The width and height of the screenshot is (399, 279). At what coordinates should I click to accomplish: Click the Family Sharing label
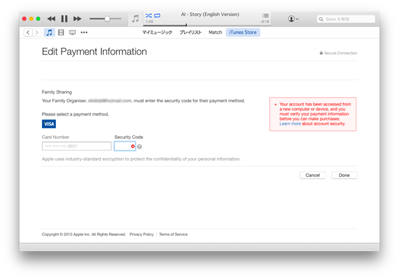tap(57, 92)
